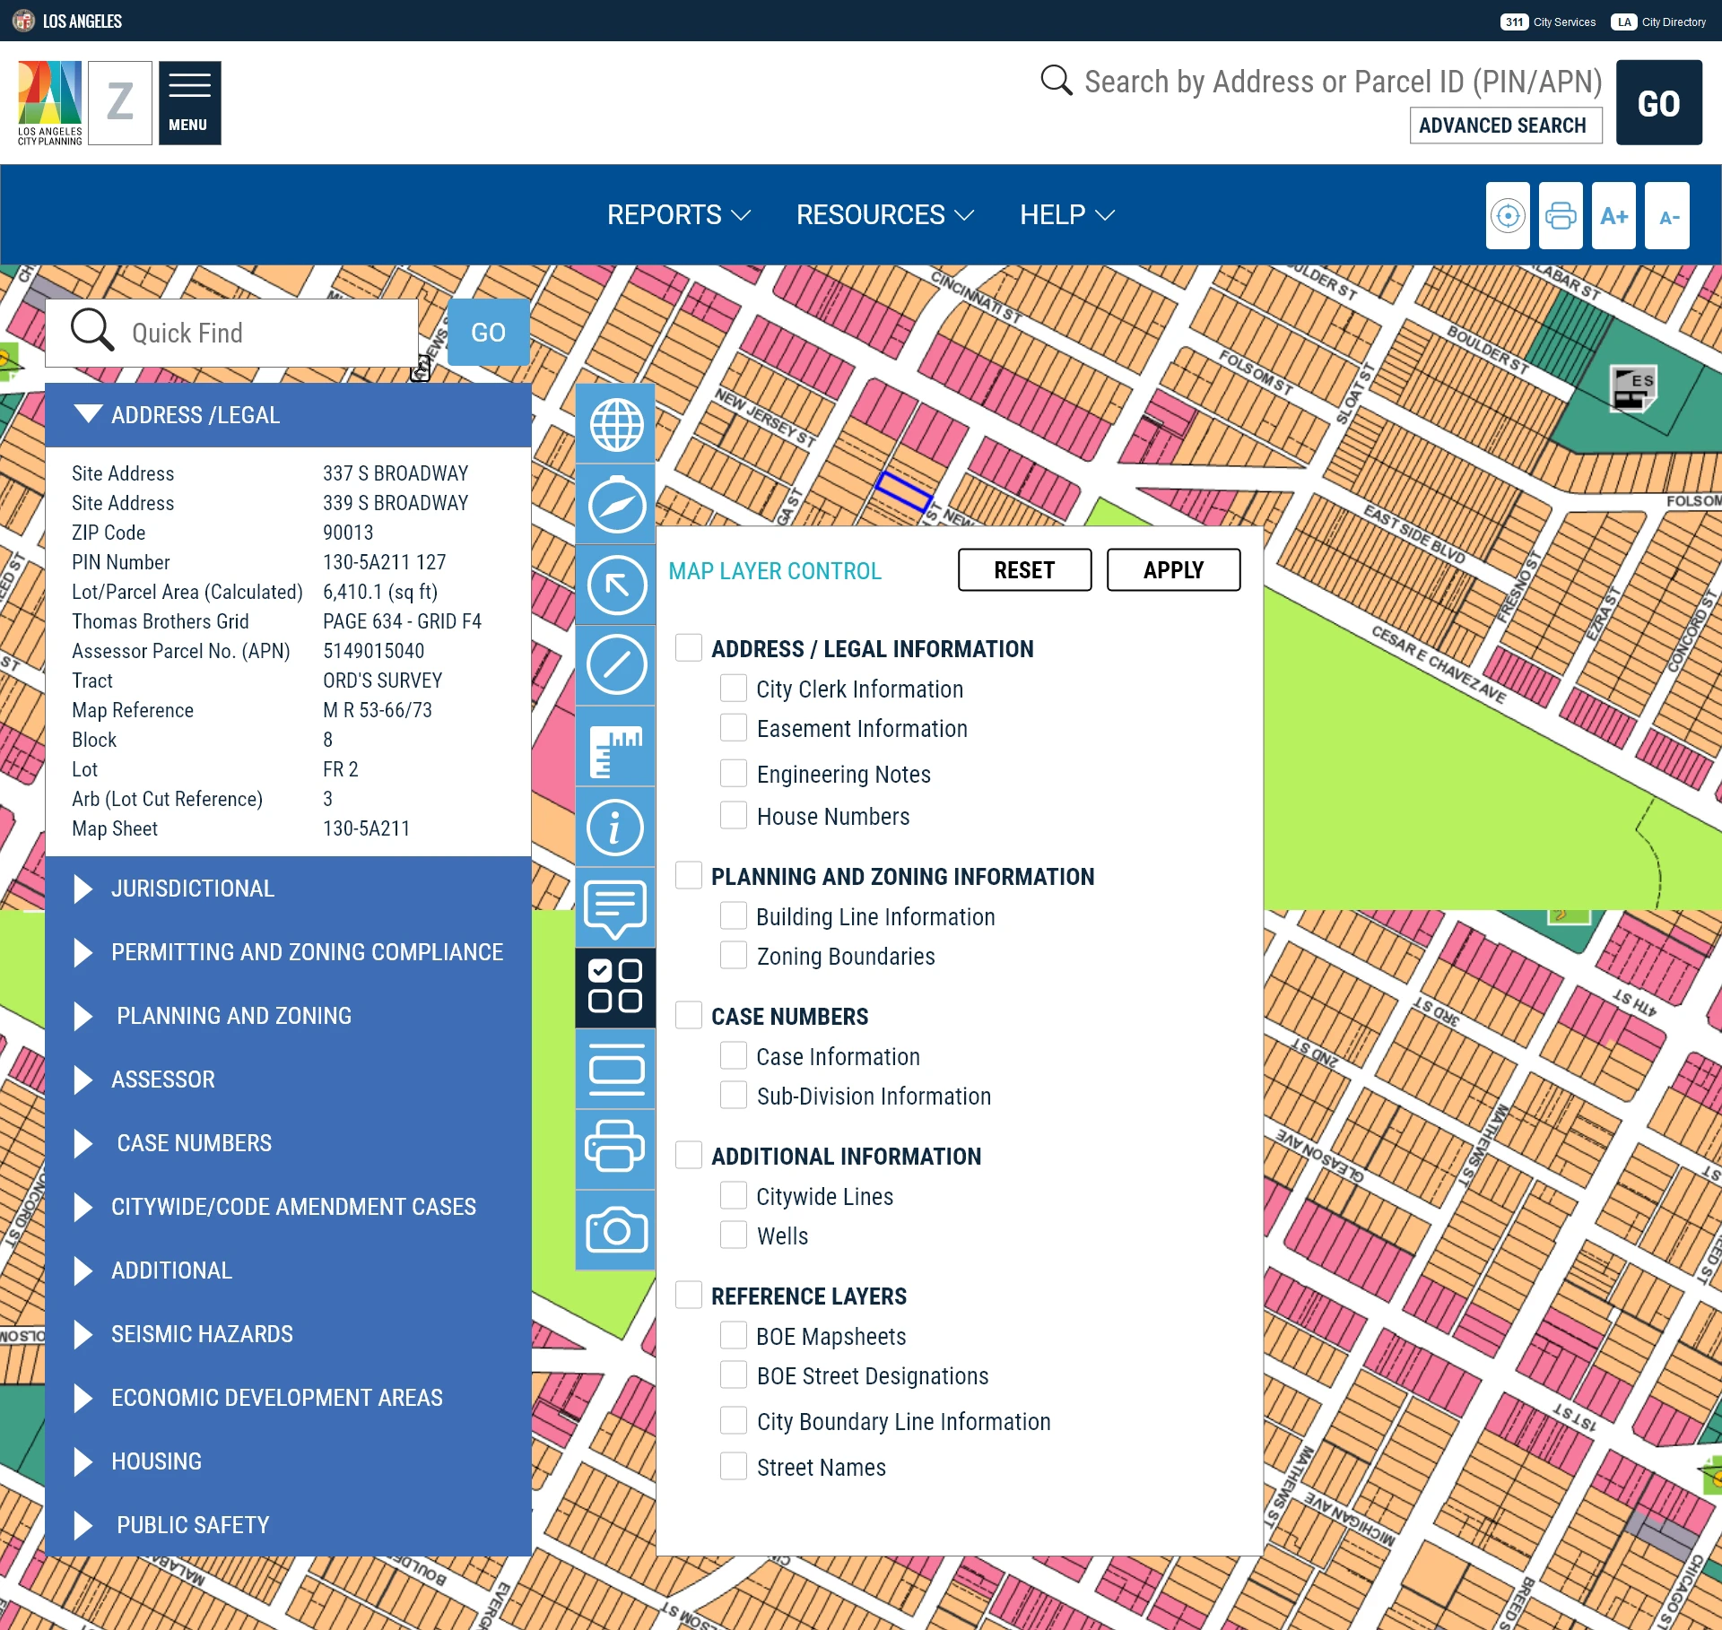The height and width of the screenshot is (1630, 1722).
Task: Enable the City Clerk Information checkbox
Action: 735,688
